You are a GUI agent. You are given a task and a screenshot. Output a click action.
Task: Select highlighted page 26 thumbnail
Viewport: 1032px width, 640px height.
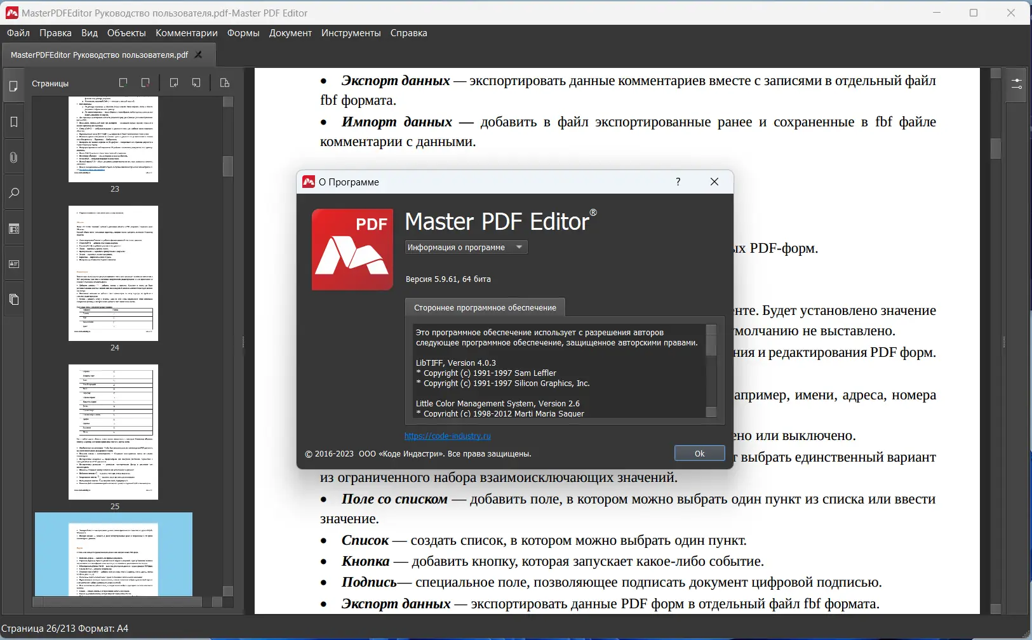113,554
